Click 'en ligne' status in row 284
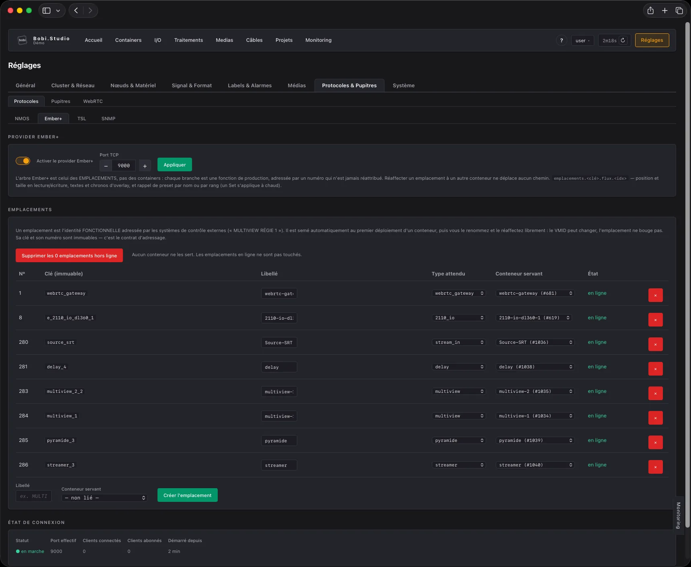Image resolution: width=691 pixels, height=567 pixels. [597, 416]
